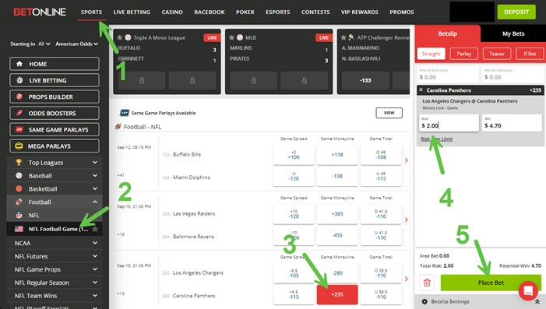Expand the NFL Game Props section

click(x=95, y=269)
